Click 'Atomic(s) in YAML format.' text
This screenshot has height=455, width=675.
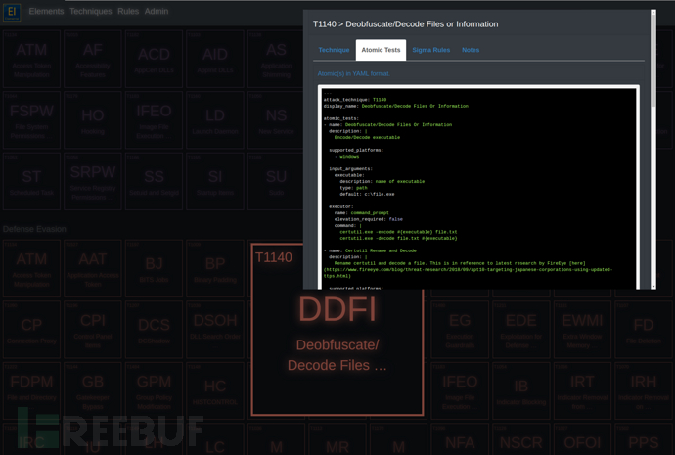click(354, 73)
